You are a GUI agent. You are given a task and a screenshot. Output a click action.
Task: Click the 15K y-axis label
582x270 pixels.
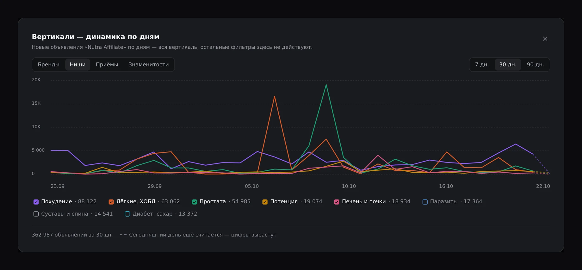[x=36, y=103]
